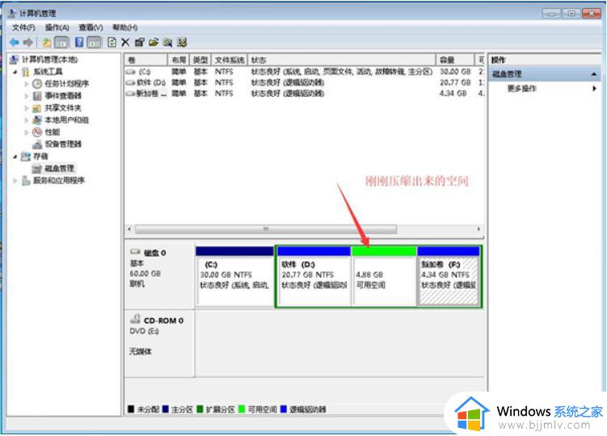Open Help via the blue question mark icon
This screenshot has height=436, width=607.
click(x=79, y=42)
